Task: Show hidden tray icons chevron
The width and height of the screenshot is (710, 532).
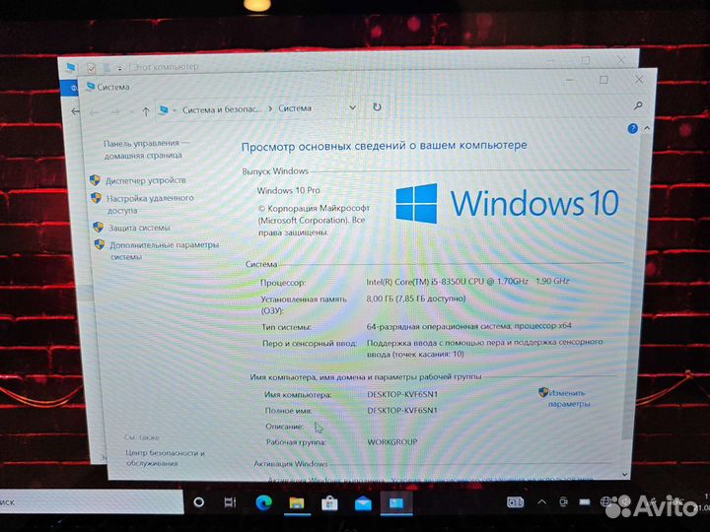Action: 541,501
